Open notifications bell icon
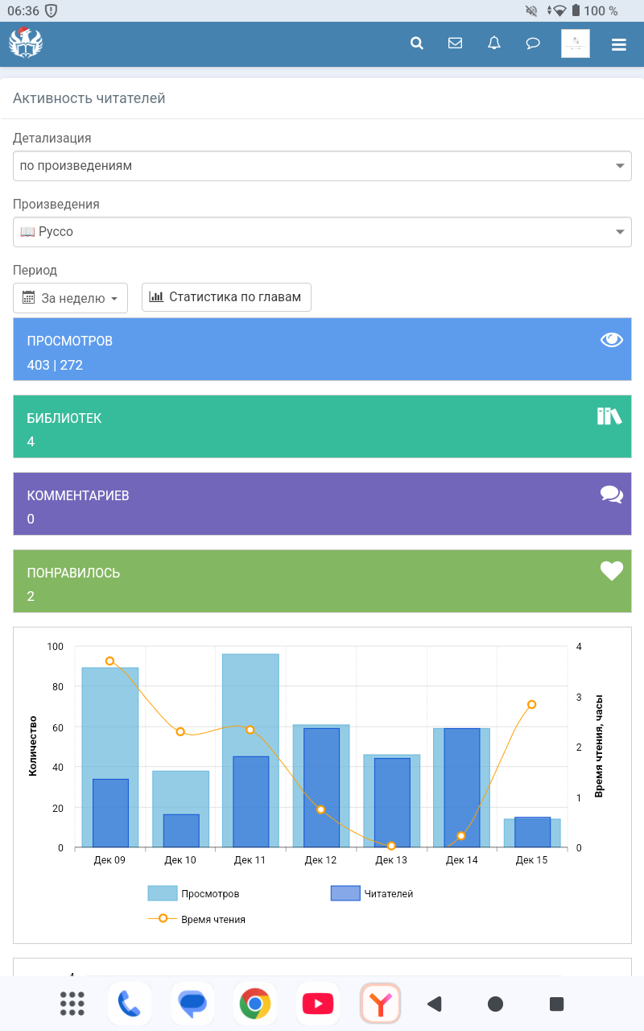This screenshot has width=644, height=1031. click(494, 43)
